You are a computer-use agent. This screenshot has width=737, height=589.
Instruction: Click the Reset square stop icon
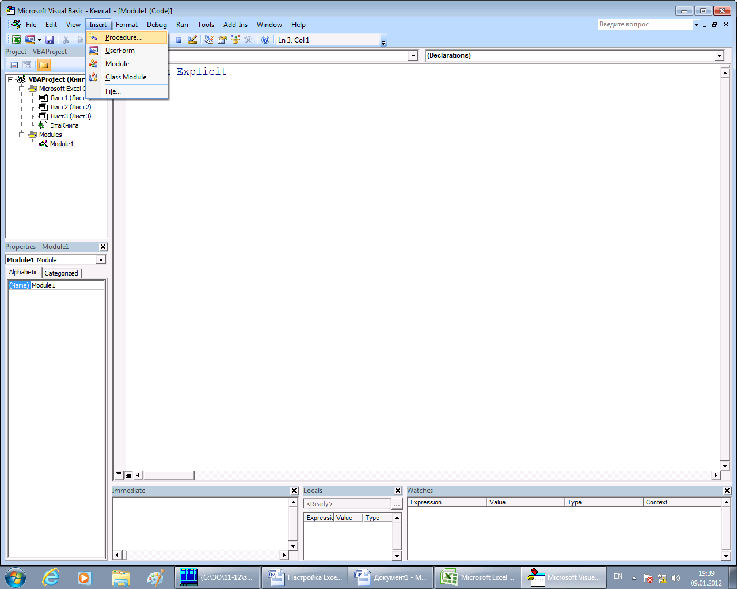(x=178, y=40)
